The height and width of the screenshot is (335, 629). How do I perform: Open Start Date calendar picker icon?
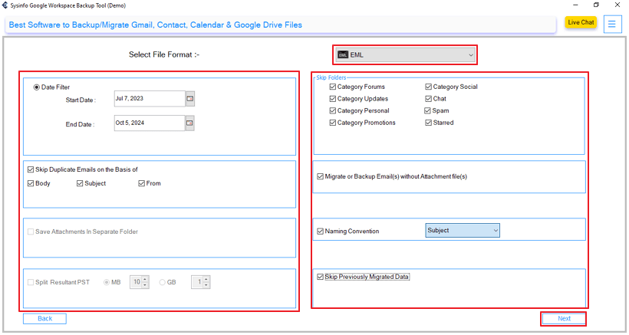click(x=189, y=99)
